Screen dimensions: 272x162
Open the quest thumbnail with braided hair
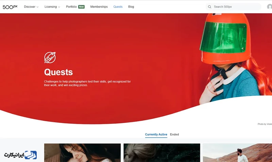tap(162, 152)
